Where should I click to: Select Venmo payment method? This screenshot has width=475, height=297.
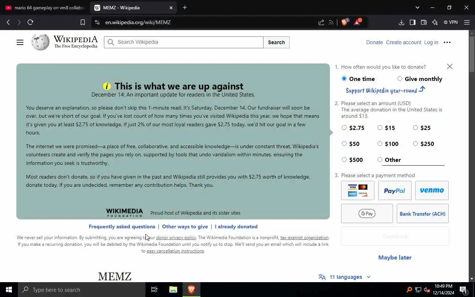tap(432, 190)
